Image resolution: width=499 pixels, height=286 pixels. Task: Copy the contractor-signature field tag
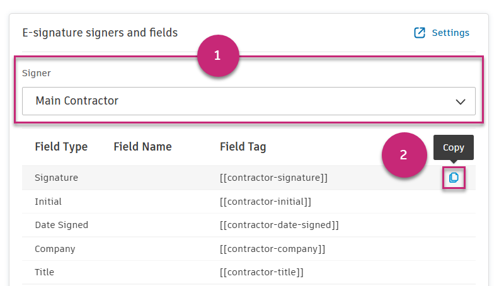pos(454,178)
